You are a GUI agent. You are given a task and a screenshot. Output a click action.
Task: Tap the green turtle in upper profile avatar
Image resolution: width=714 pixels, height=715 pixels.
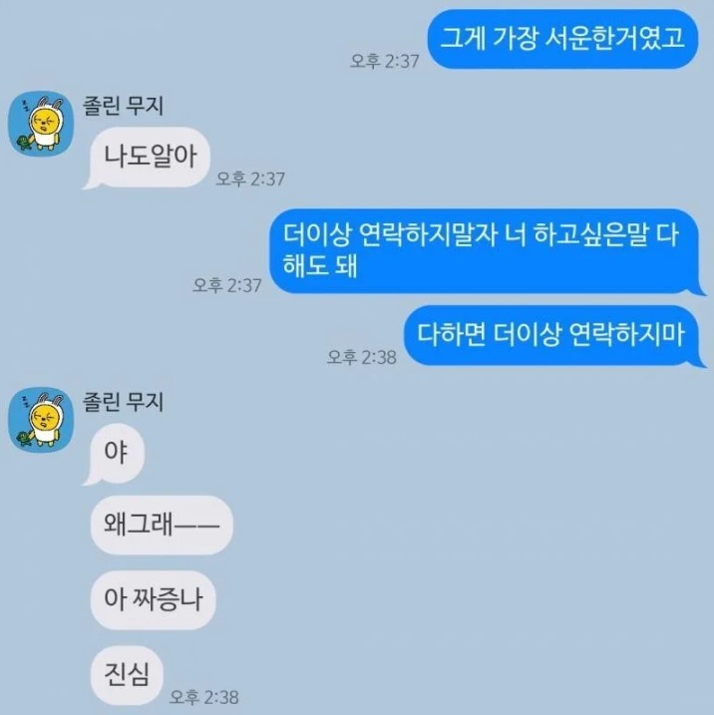[x=24, y=143]
